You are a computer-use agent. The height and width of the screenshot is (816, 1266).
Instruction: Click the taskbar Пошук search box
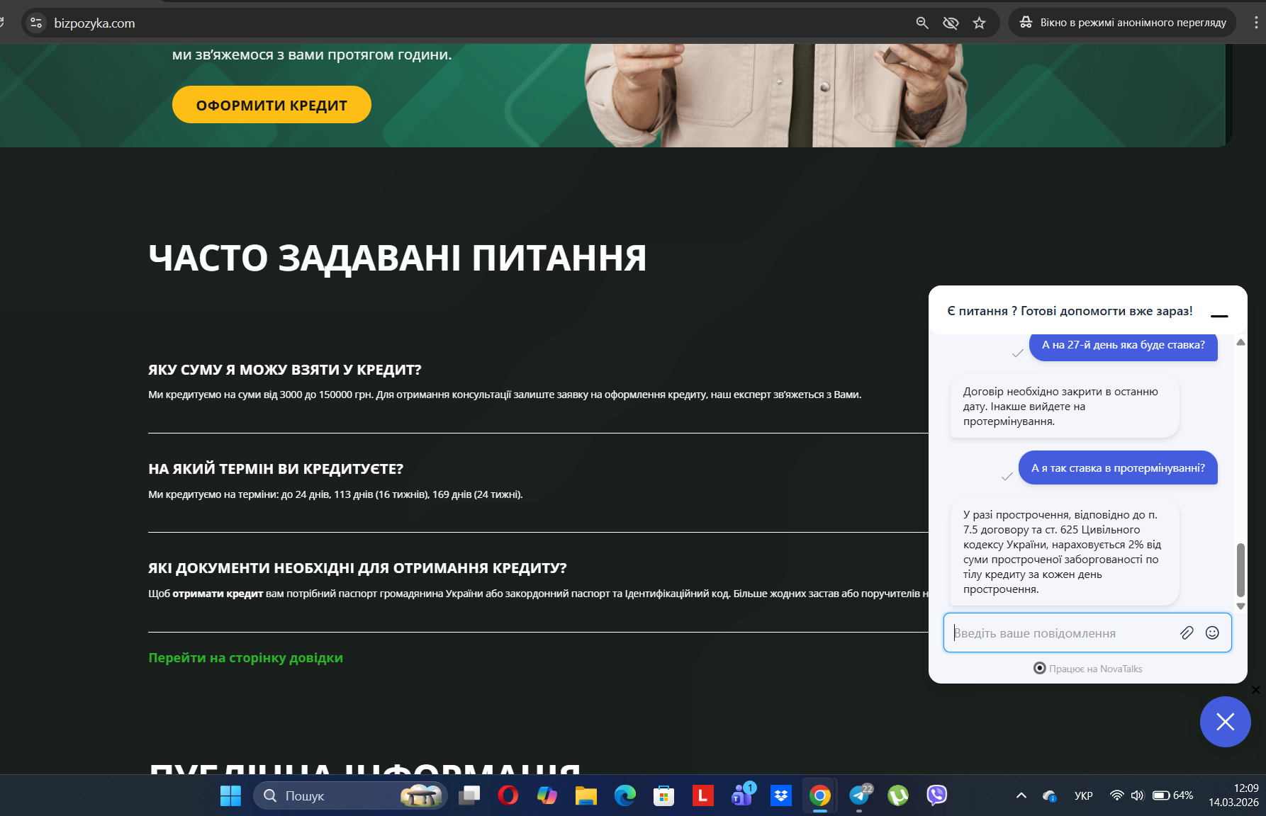click(350, 795)
